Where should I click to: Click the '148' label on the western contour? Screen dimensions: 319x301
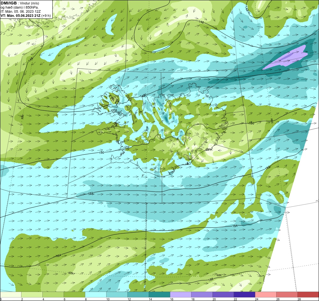(31, 59)
